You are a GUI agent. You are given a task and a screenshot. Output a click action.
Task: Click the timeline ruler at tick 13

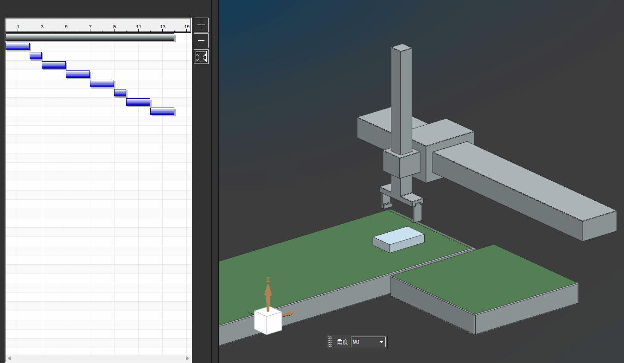click(163, 27)
